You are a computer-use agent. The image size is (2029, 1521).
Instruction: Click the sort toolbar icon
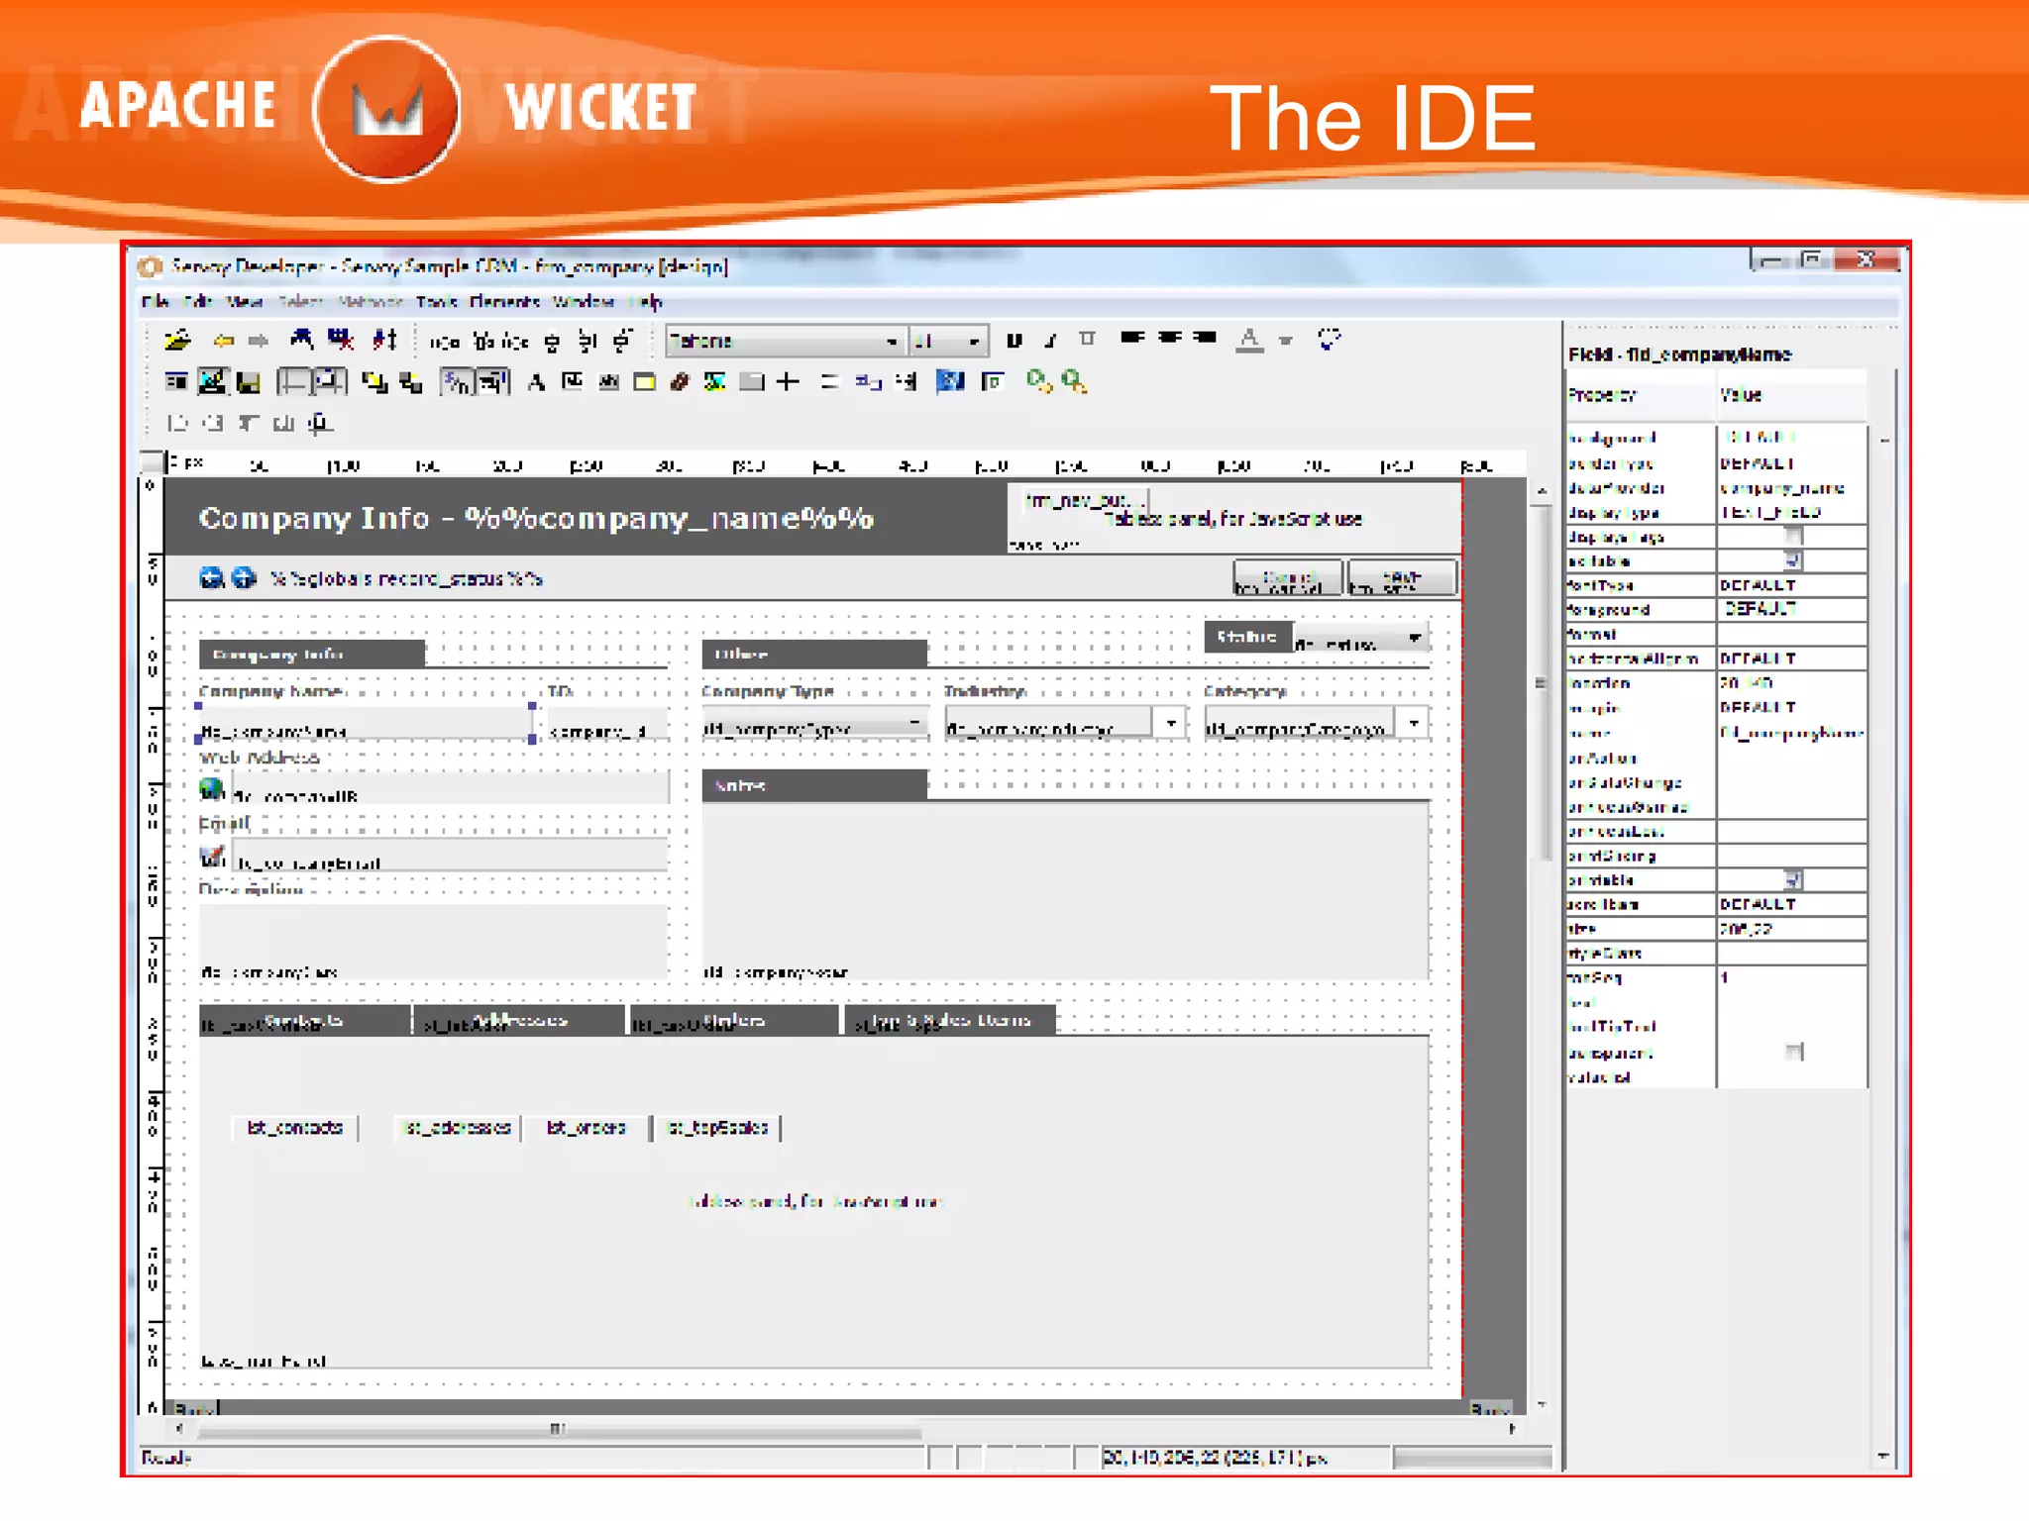(x=384, y=341)
